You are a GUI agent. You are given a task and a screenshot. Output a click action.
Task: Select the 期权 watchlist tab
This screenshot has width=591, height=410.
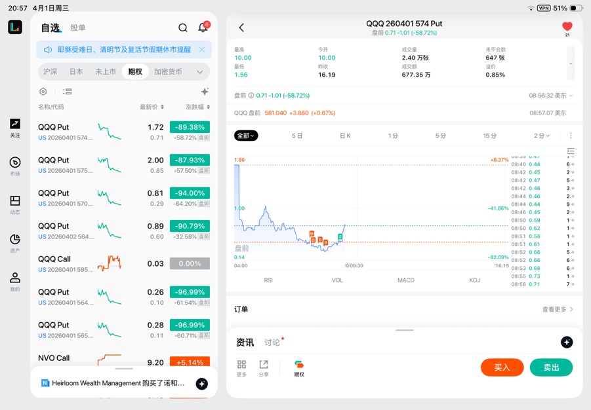click(x=135, y=71)
